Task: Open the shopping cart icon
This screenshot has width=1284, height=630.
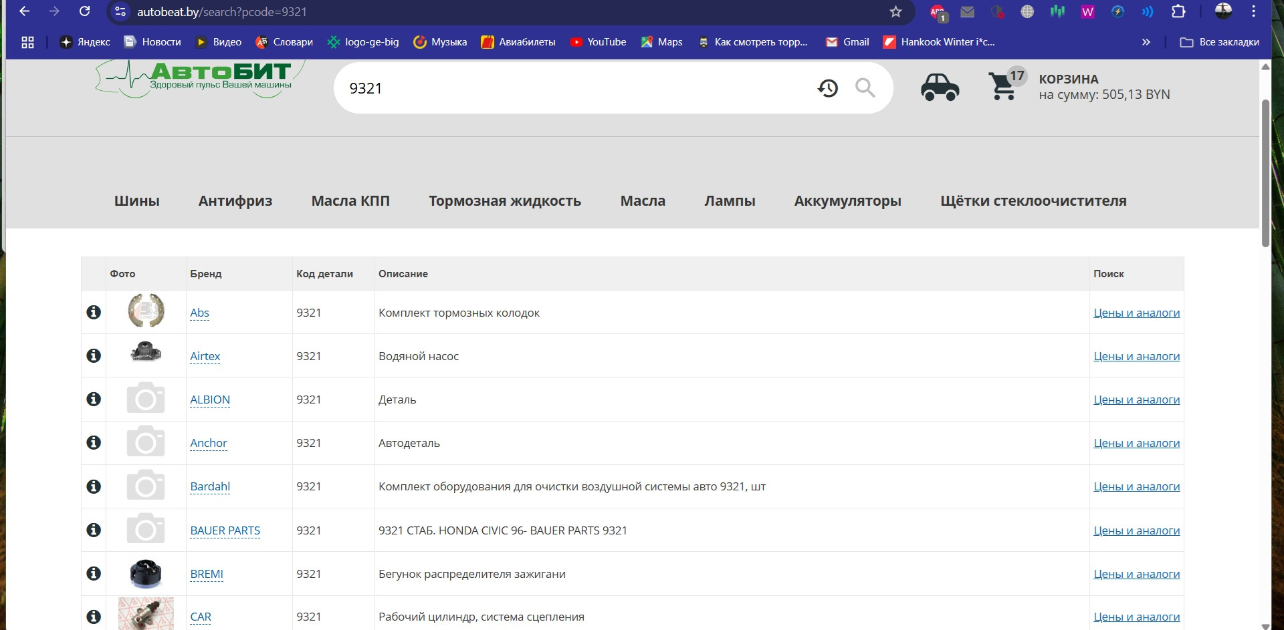Action: (x=1002, y=86)
